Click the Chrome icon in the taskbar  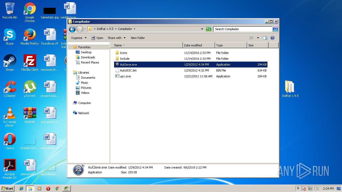tap(57, 189)
